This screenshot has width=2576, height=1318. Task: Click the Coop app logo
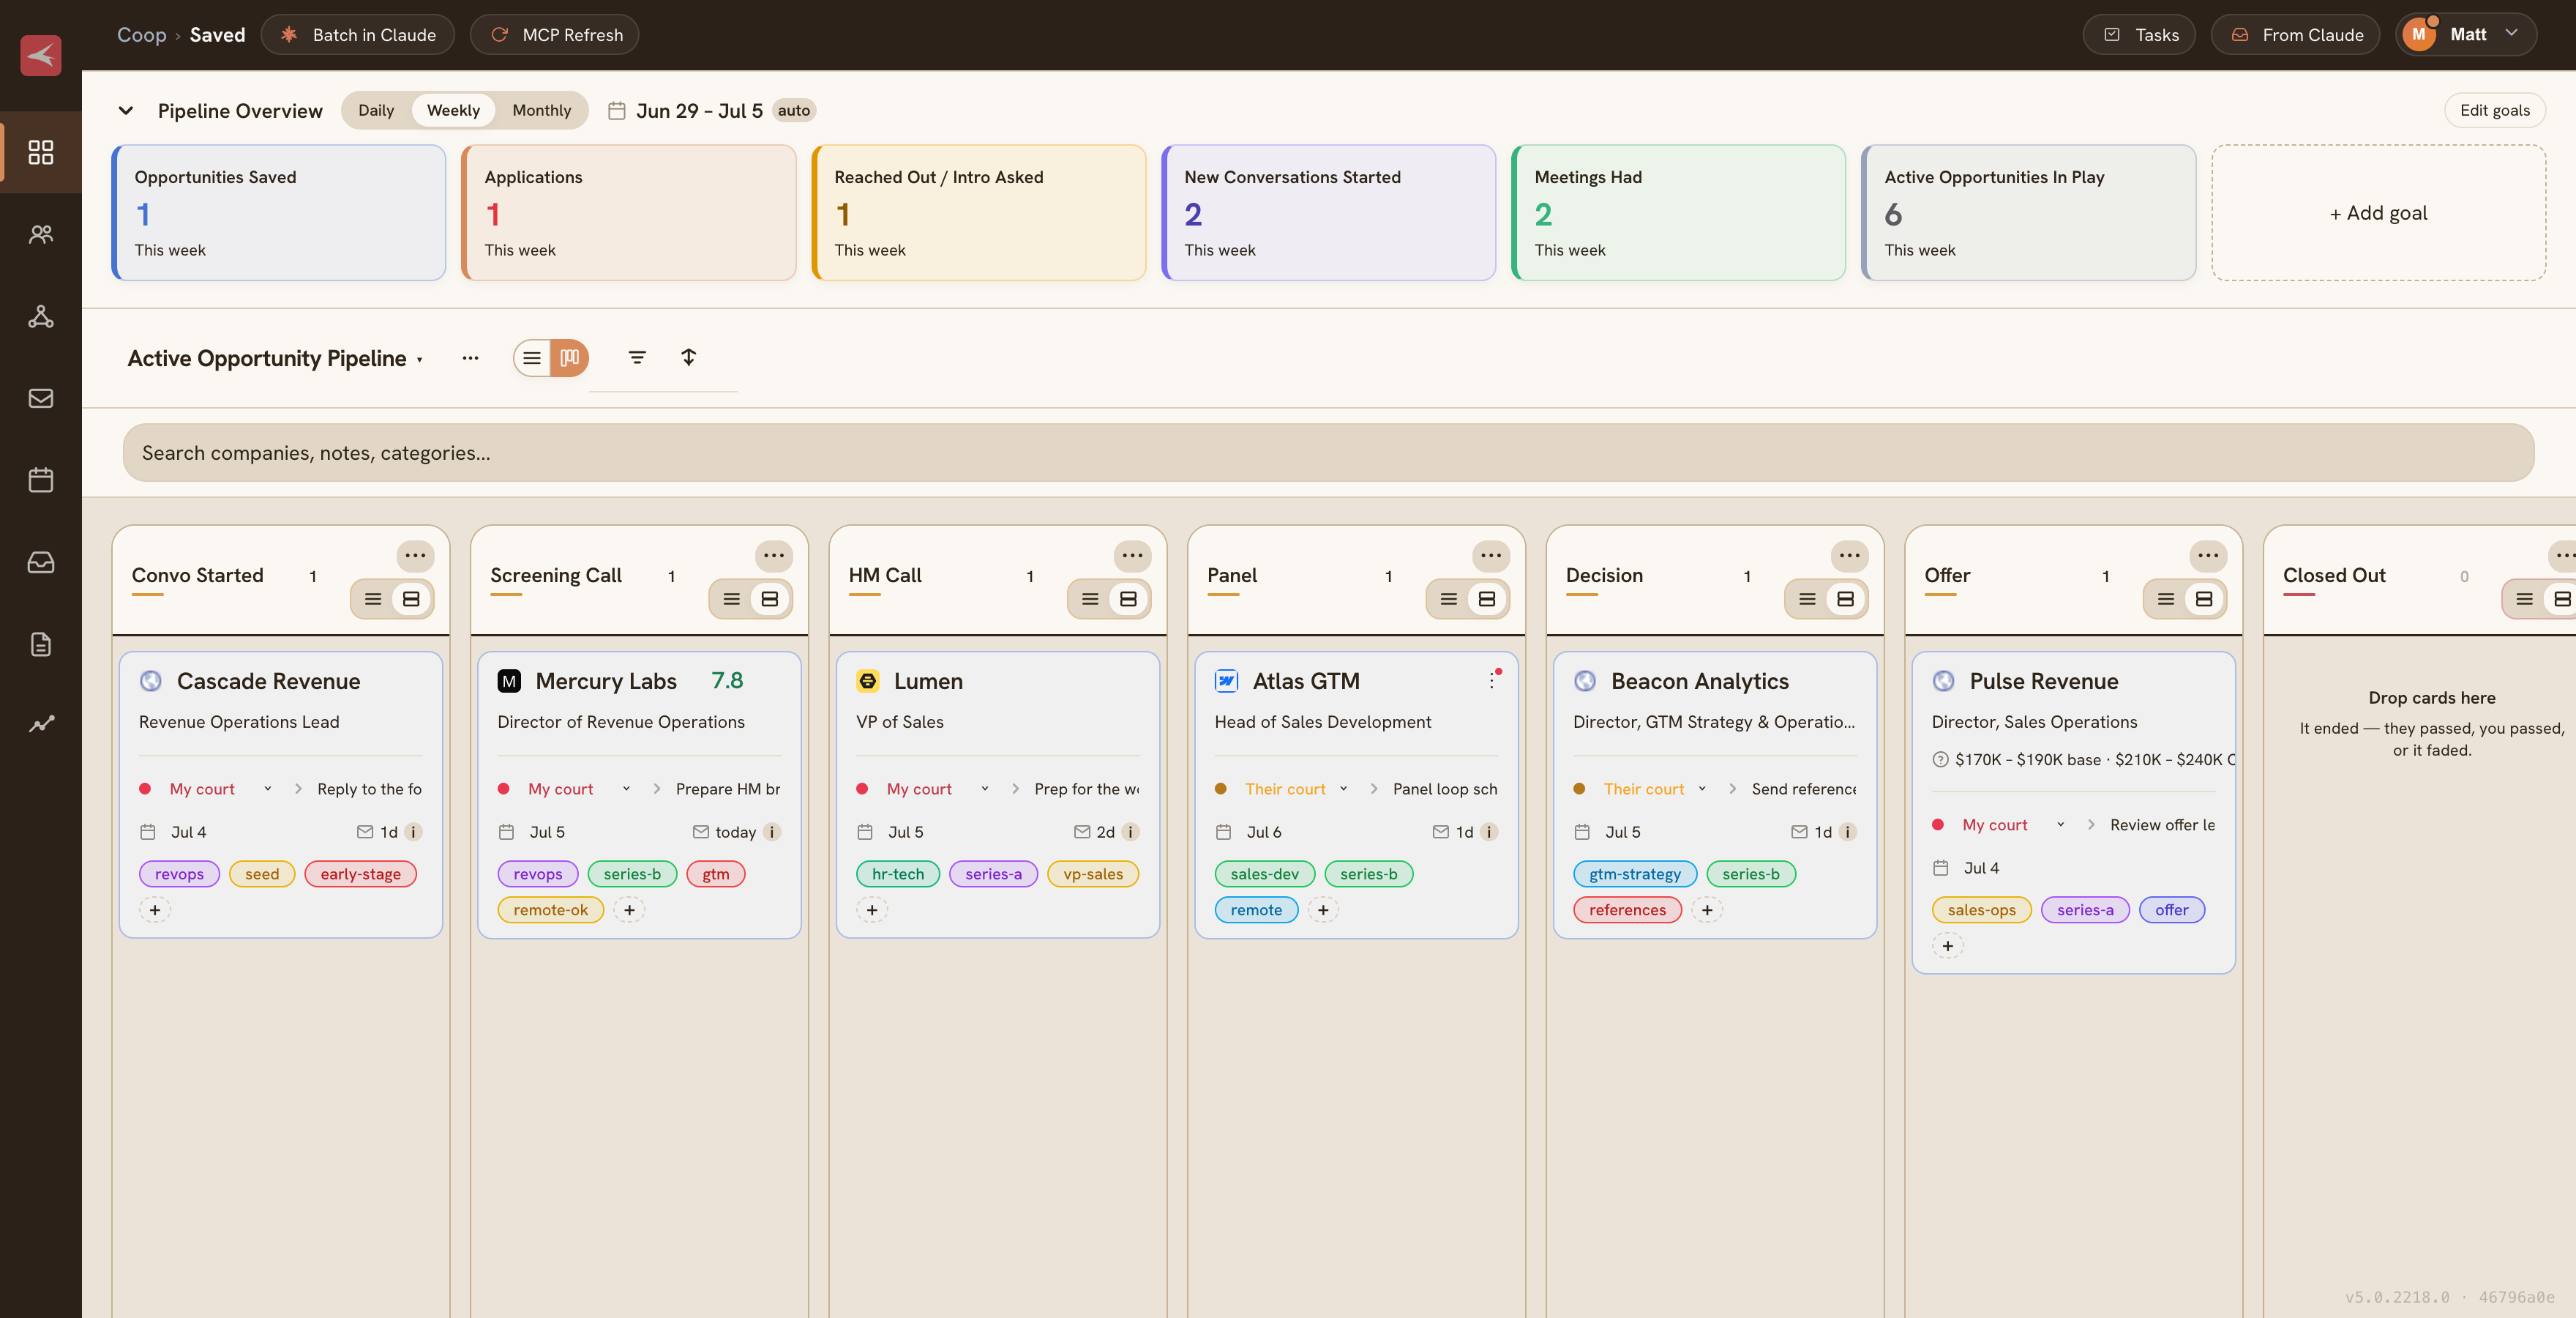[x=41, y=55]
